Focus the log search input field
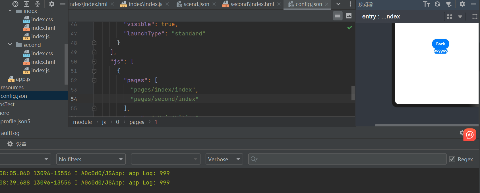This screenshot has width=480, height=193. (x=347, y=159)
